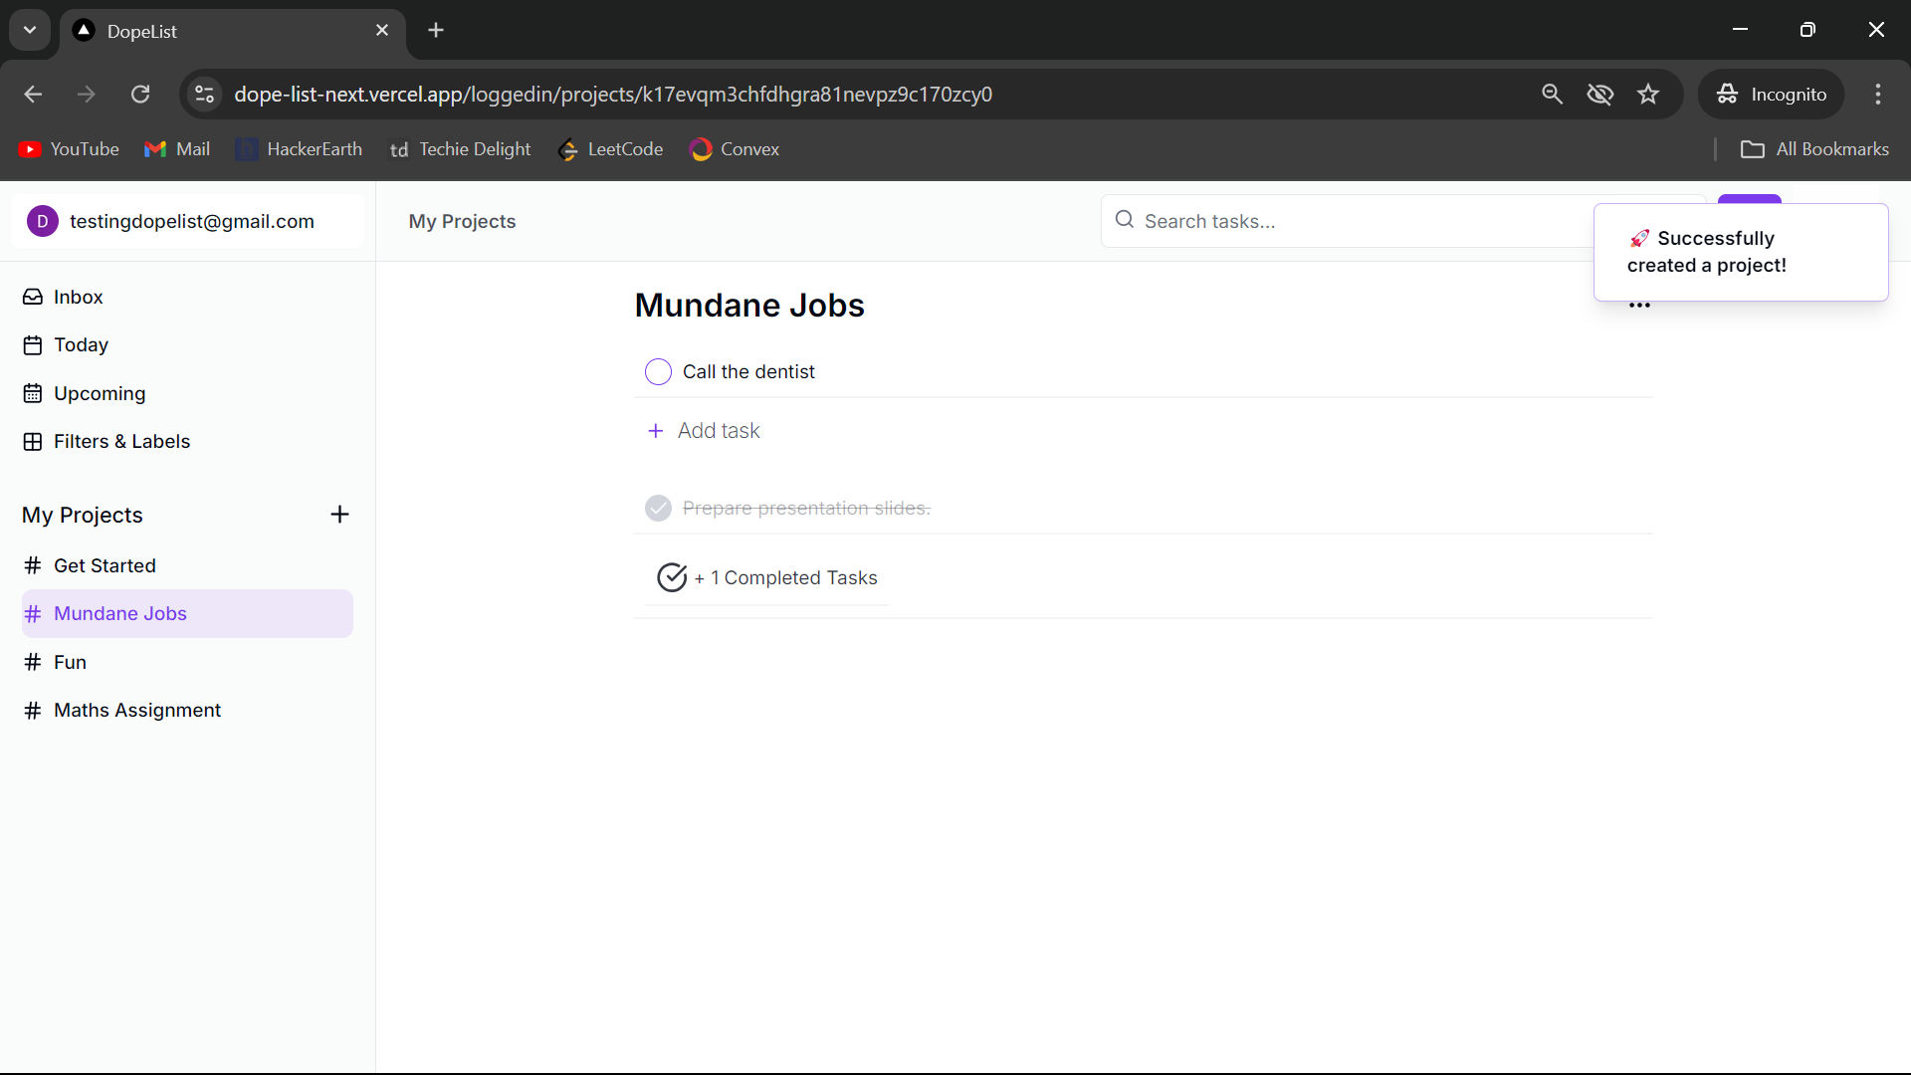Mark Call the dentist as complete

pyautogui.click(x=658, y=371)
